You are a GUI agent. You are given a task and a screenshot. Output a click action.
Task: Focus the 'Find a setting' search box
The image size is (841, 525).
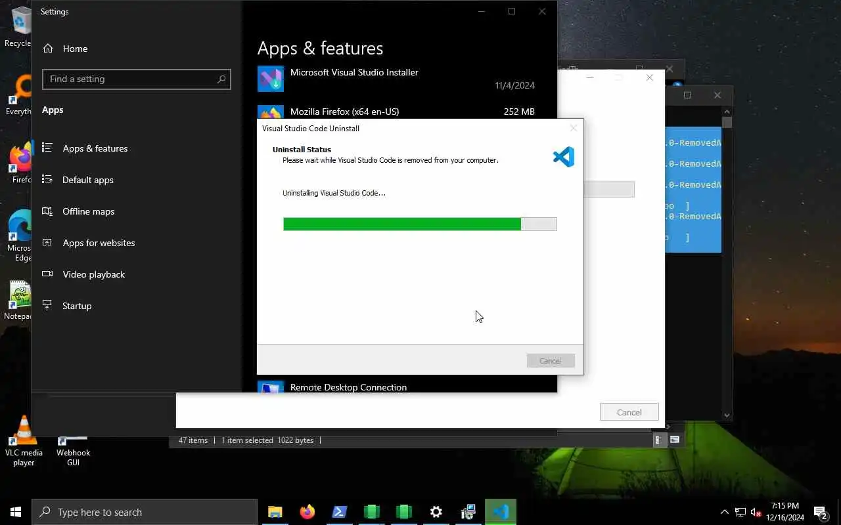pyautogui.click(x=137, y=79)
